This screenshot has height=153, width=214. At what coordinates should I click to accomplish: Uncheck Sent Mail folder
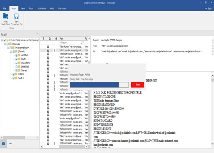click(x=17, y=67)
